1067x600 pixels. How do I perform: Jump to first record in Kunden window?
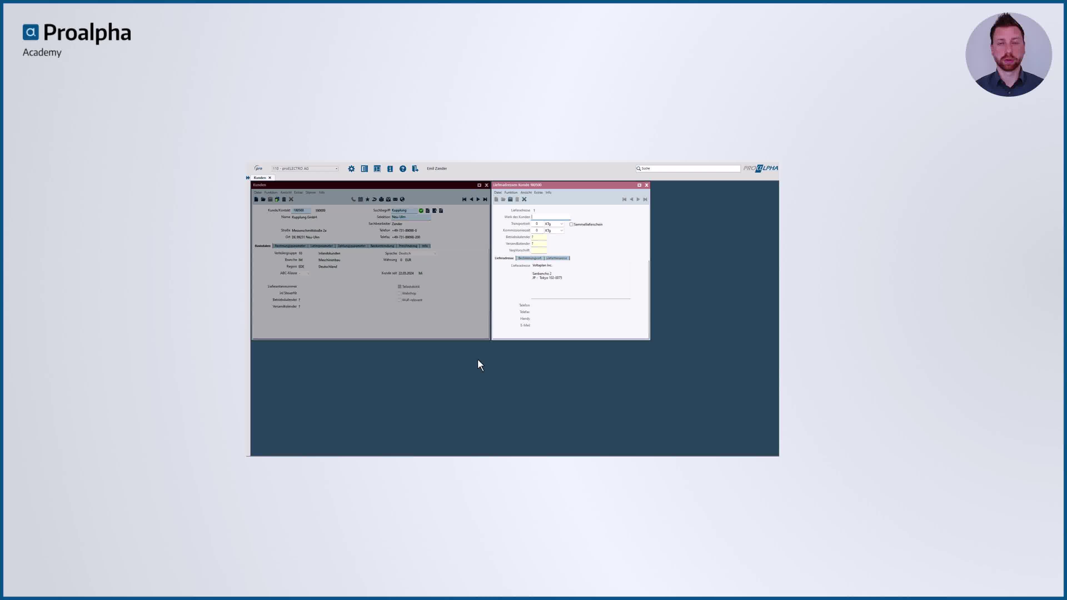coord(464,199)
